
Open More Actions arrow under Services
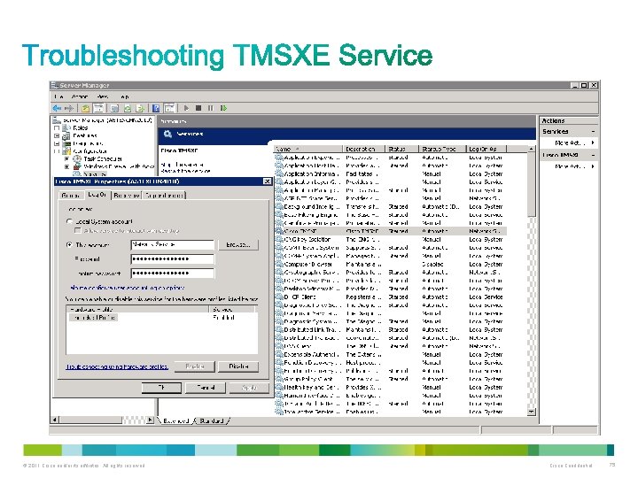(593, 143)
